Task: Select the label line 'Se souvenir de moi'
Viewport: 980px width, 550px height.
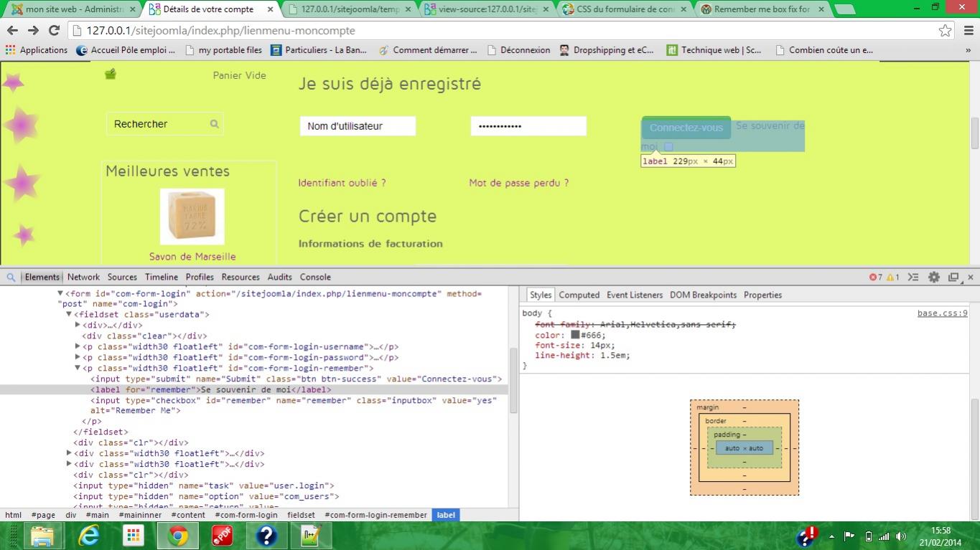Action: (x=253, y=390)
